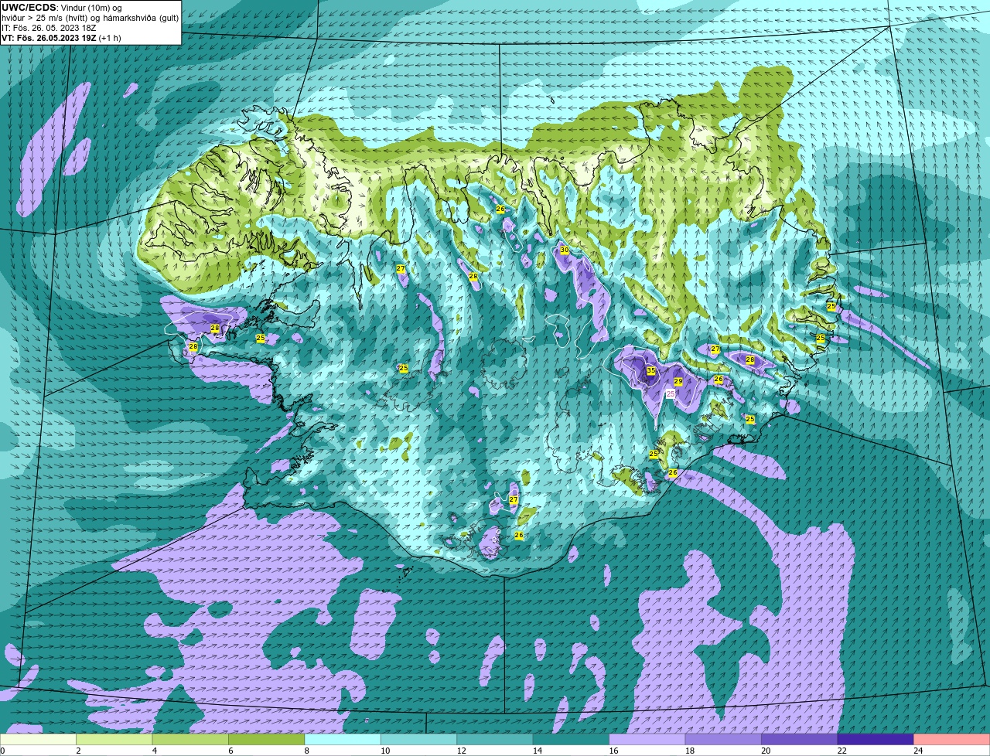
Task: Select the medium purple 18–20 scale segment
Action: coord(723,739)
